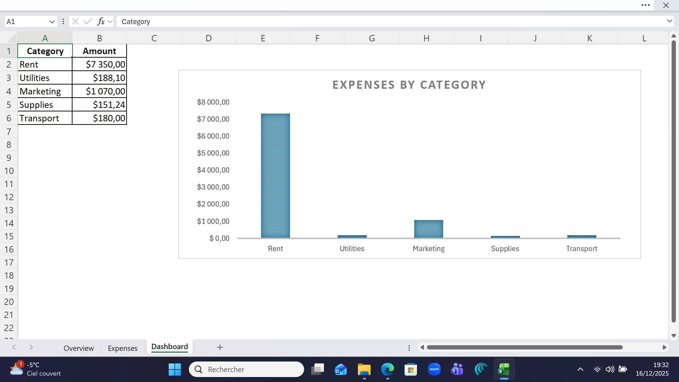Click the Insert Function fx icon
Viewport: 679px width, 382px height.
(101, 22)
